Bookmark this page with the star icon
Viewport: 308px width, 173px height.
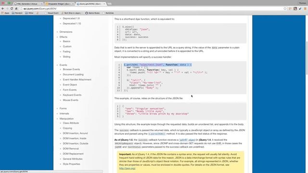coord(285,9)
